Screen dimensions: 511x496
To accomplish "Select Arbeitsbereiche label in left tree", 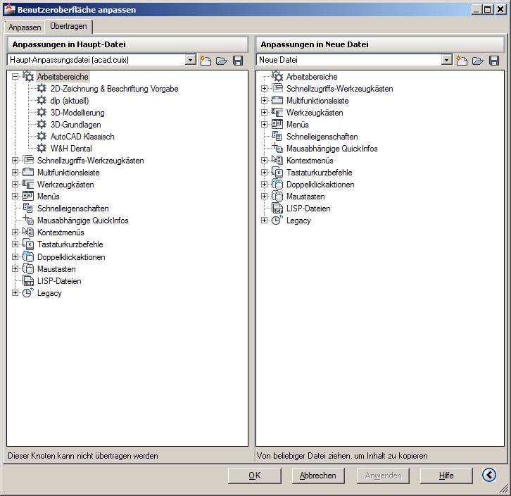I will pyautogui.click(x=63, y=77).
